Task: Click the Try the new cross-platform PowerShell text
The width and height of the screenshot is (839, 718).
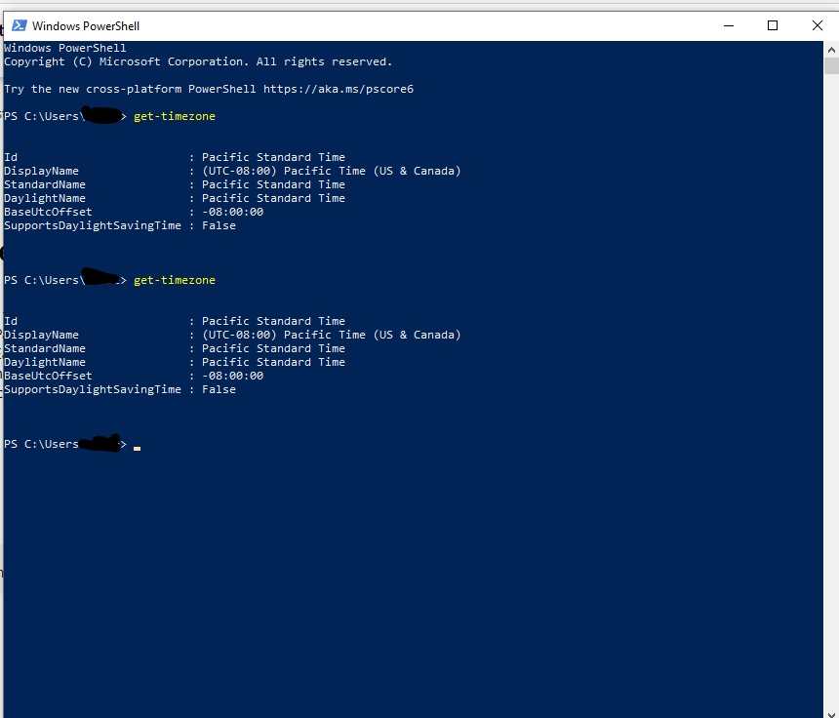Action: [x=130, y=89]
